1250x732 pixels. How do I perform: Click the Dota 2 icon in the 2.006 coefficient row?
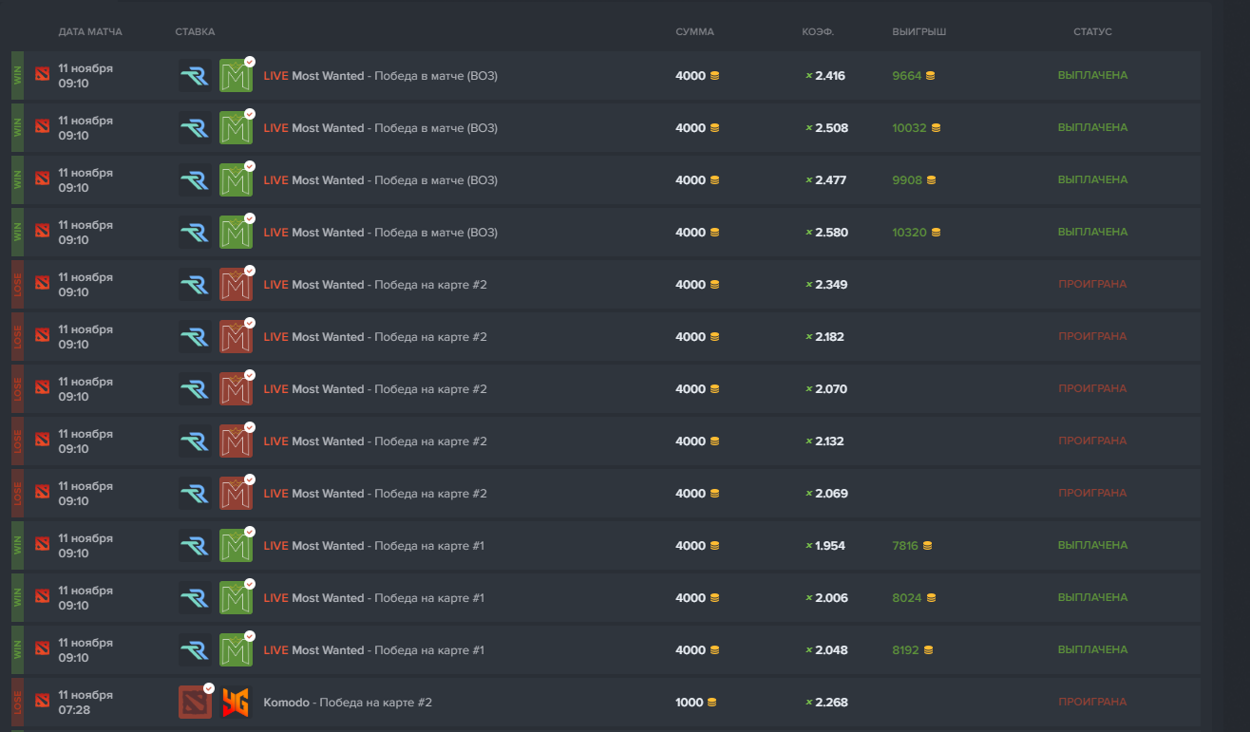42,597
